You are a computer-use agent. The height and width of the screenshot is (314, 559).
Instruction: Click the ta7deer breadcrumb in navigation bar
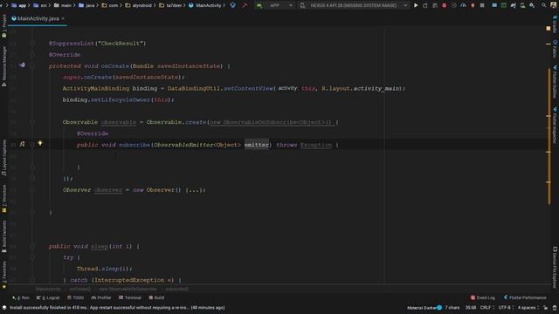[x=170, y=5]
